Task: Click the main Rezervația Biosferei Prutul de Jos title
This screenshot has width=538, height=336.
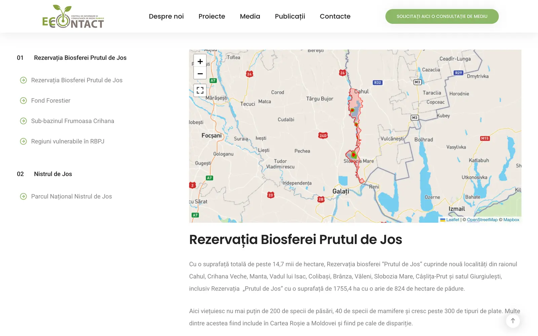Action: pyautogui.click(x=296, y=240)
